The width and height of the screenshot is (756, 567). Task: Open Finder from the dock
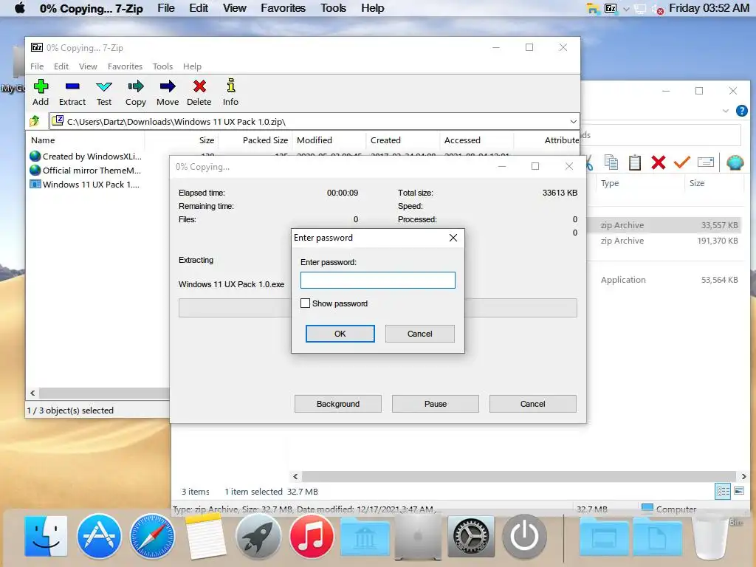tap(46, 536)
